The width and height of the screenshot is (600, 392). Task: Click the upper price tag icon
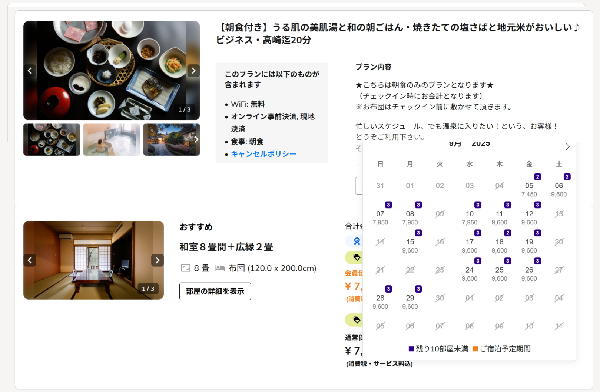coord(357,257)
